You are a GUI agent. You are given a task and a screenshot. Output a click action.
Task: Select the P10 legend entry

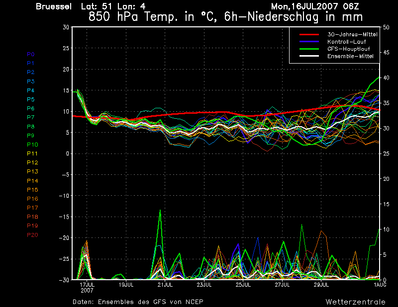(x=32, y=145)
